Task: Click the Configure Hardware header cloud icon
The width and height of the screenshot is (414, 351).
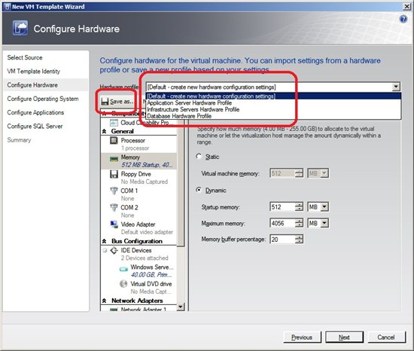Action: [x=20, y=28]
